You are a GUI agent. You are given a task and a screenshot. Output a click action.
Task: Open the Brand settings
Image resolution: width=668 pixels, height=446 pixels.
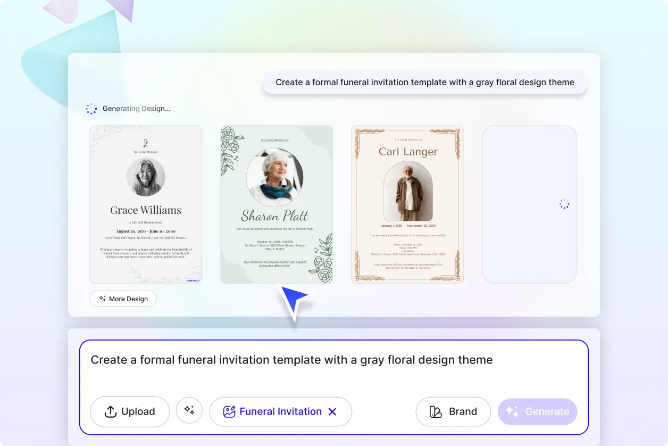pyautogui.click(x=453, y=411)
